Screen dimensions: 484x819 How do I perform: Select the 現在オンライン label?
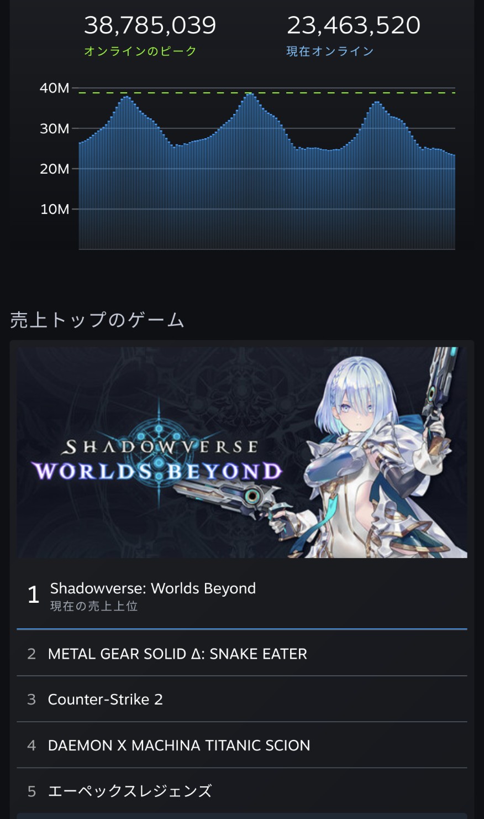(330, 51)
